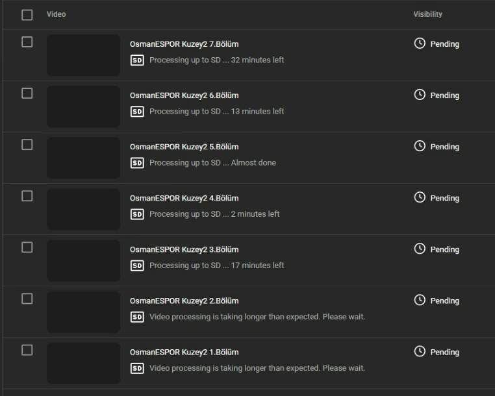The image size is (495, 396).
Task: Open video OsmanESPOR Kuzey2 1.Bölüm
Action: pos(184,353)
